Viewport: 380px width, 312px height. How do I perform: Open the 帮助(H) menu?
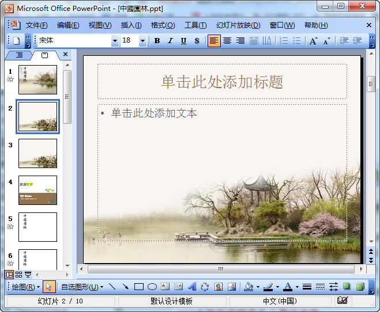(x=316, y=25)
